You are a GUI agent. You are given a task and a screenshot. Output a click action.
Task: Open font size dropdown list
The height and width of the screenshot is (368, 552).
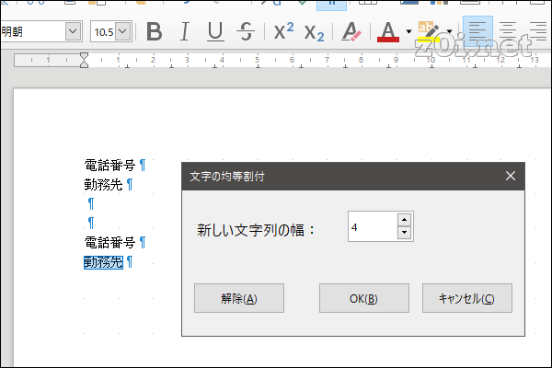click(x=123, y=31)
